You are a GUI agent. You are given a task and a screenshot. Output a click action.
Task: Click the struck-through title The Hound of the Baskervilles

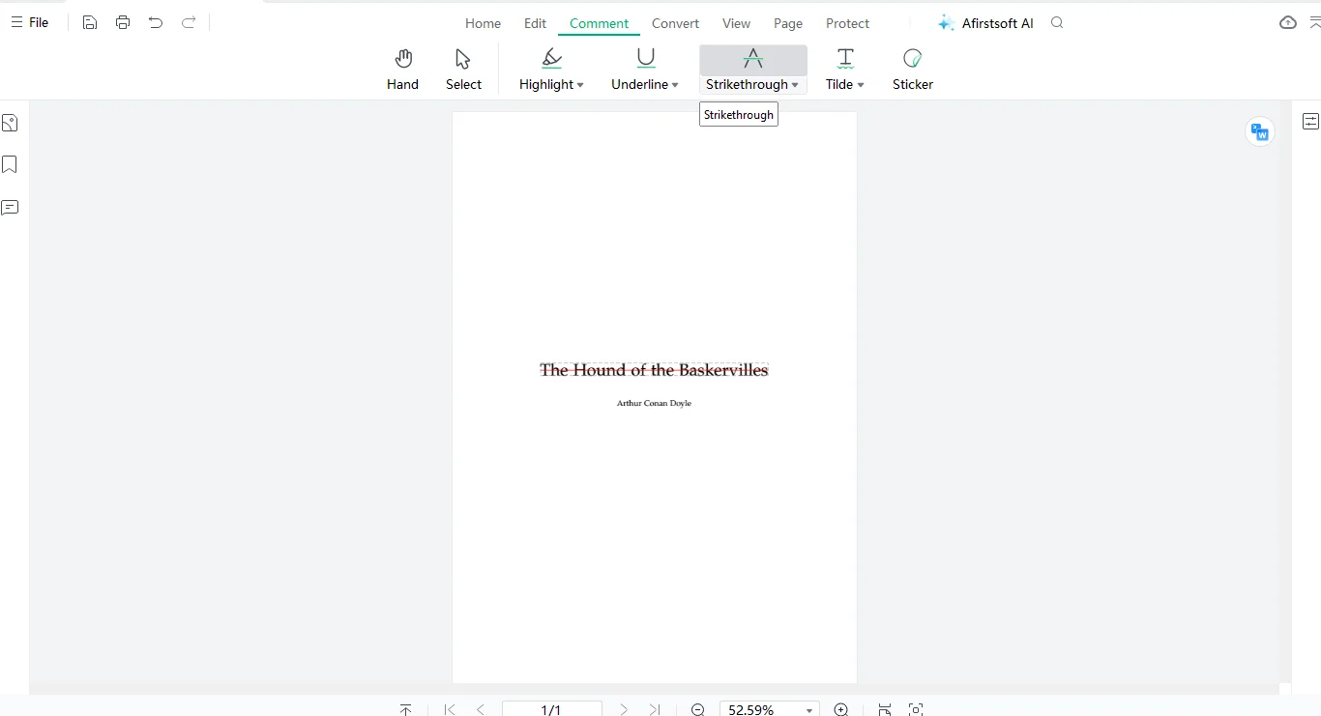tap(654, 370)
